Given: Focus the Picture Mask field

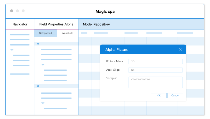Looking at the screenshot, I should coord(155,62).
